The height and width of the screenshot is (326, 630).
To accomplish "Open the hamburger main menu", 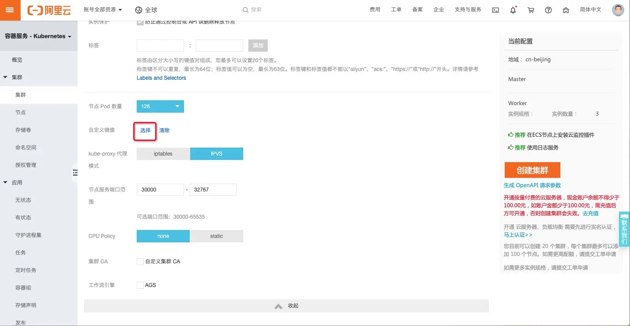I will (10, 10).
